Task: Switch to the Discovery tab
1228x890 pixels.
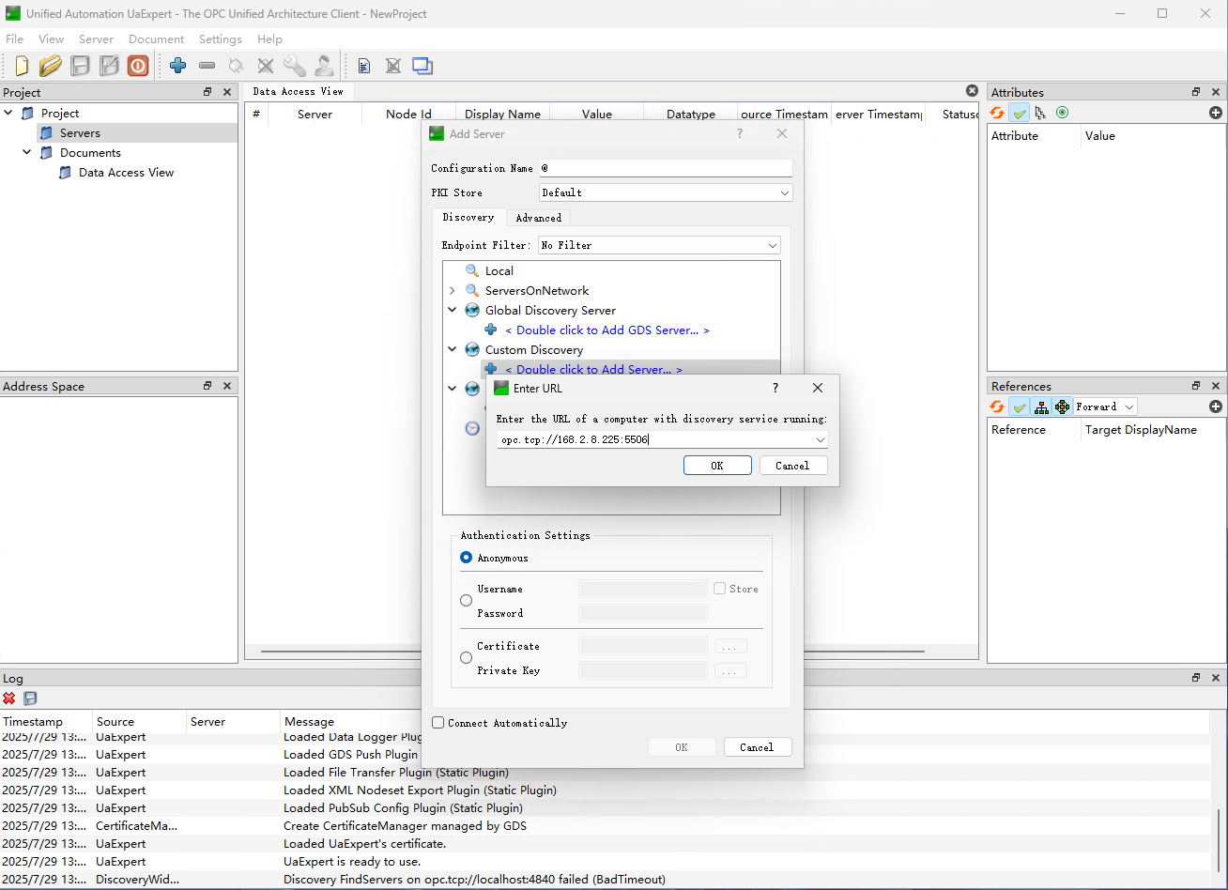Action: 468,217
